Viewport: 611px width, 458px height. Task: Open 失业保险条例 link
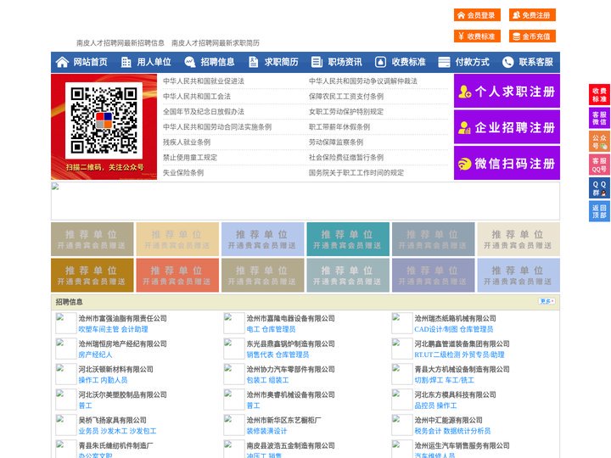(x=183, y=172)
